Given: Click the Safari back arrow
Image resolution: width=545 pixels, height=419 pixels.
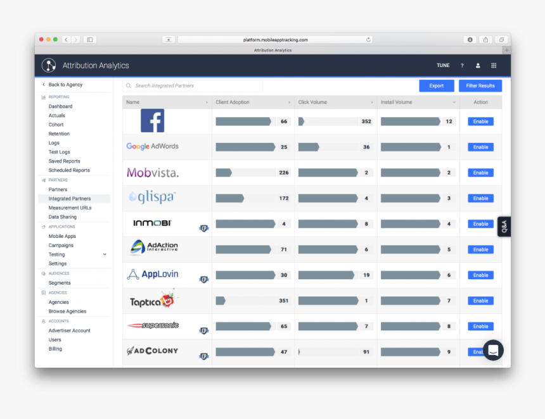Looking at the screenshot, I should pyautogui.click(x=67, y=40).
